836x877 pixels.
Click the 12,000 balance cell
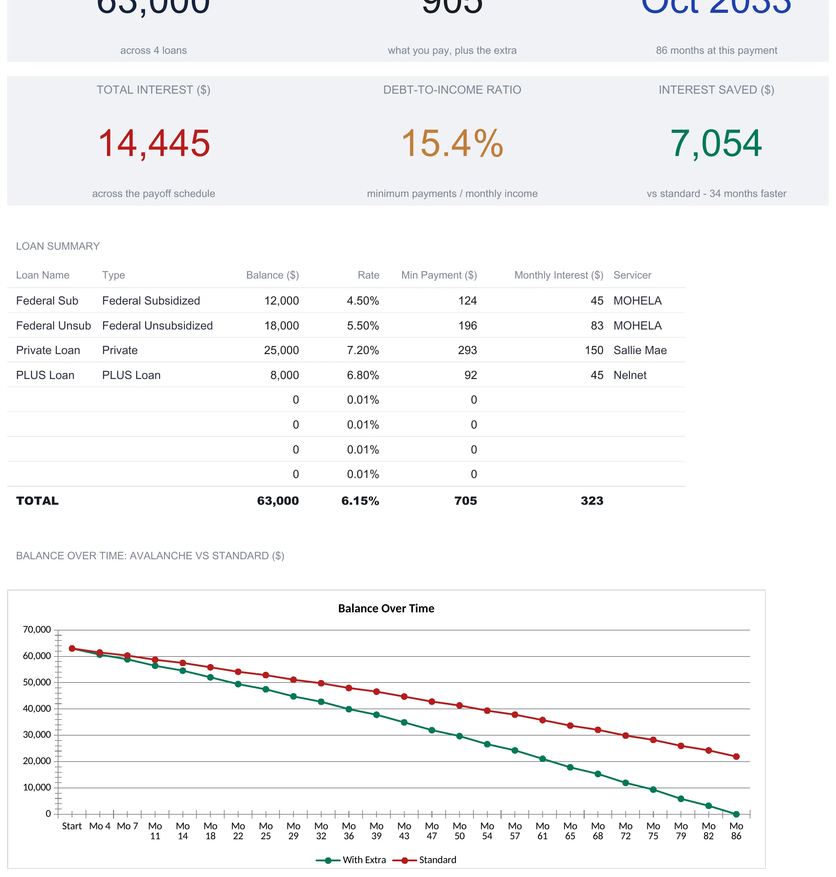[282, 301]
